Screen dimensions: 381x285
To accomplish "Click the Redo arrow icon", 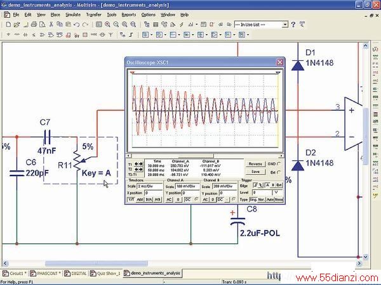I will click(85, 25).
